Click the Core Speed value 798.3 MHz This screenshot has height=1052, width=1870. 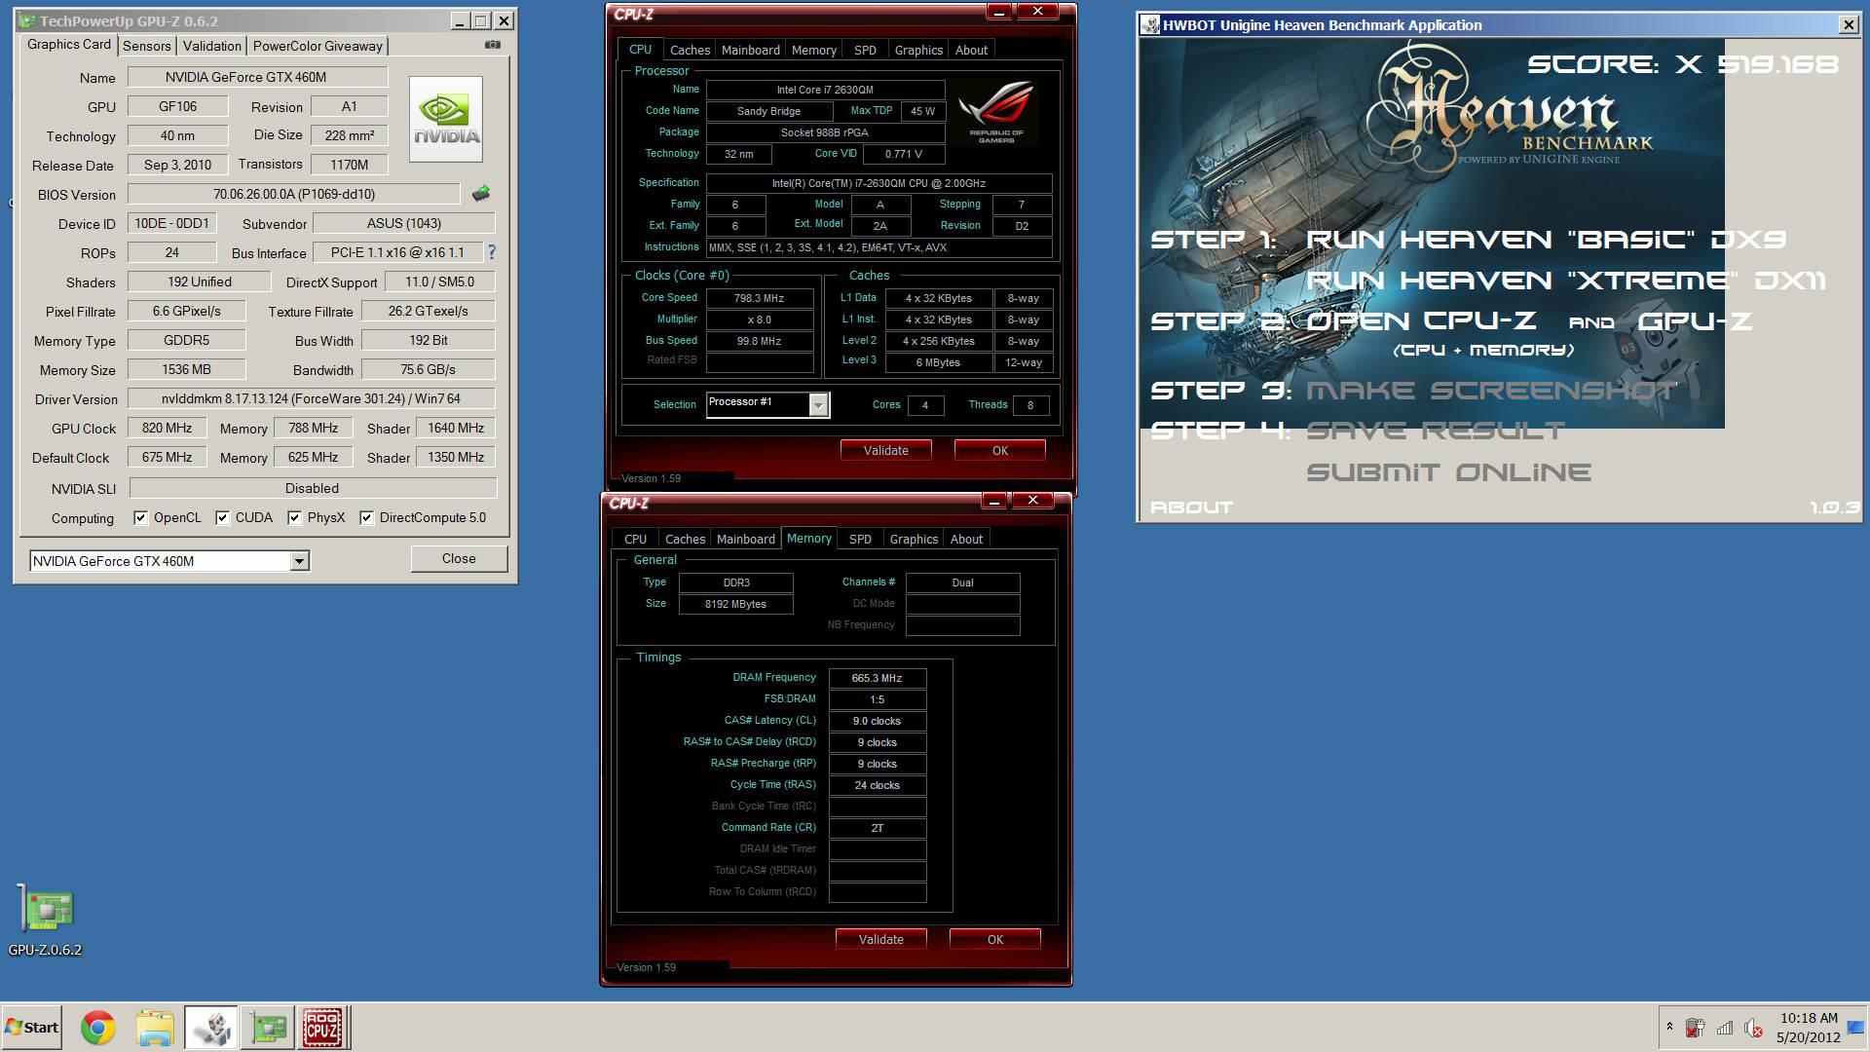click(760, 298)
